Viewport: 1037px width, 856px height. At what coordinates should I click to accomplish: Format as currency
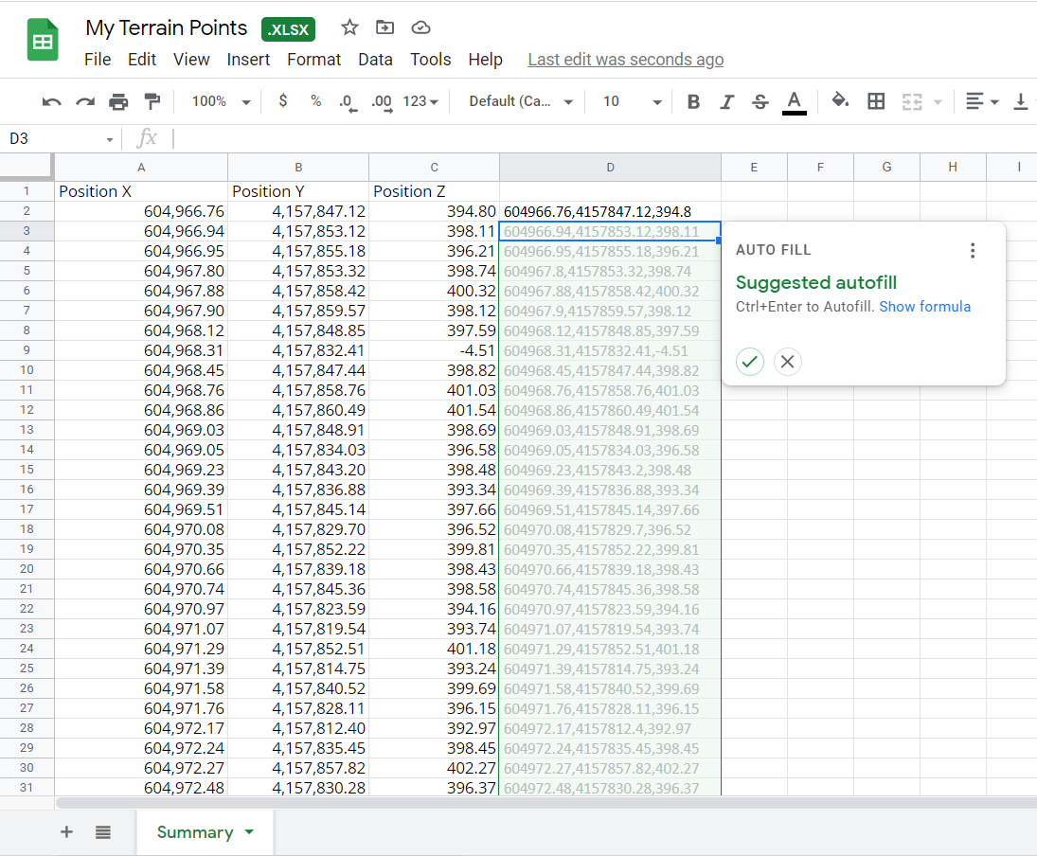[x=283, y=101]
